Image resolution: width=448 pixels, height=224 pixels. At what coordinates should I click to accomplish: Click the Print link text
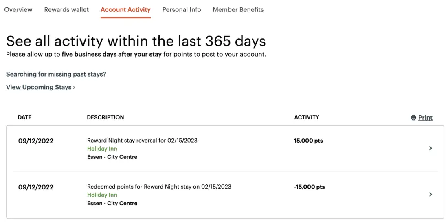(x=425, y=118)
